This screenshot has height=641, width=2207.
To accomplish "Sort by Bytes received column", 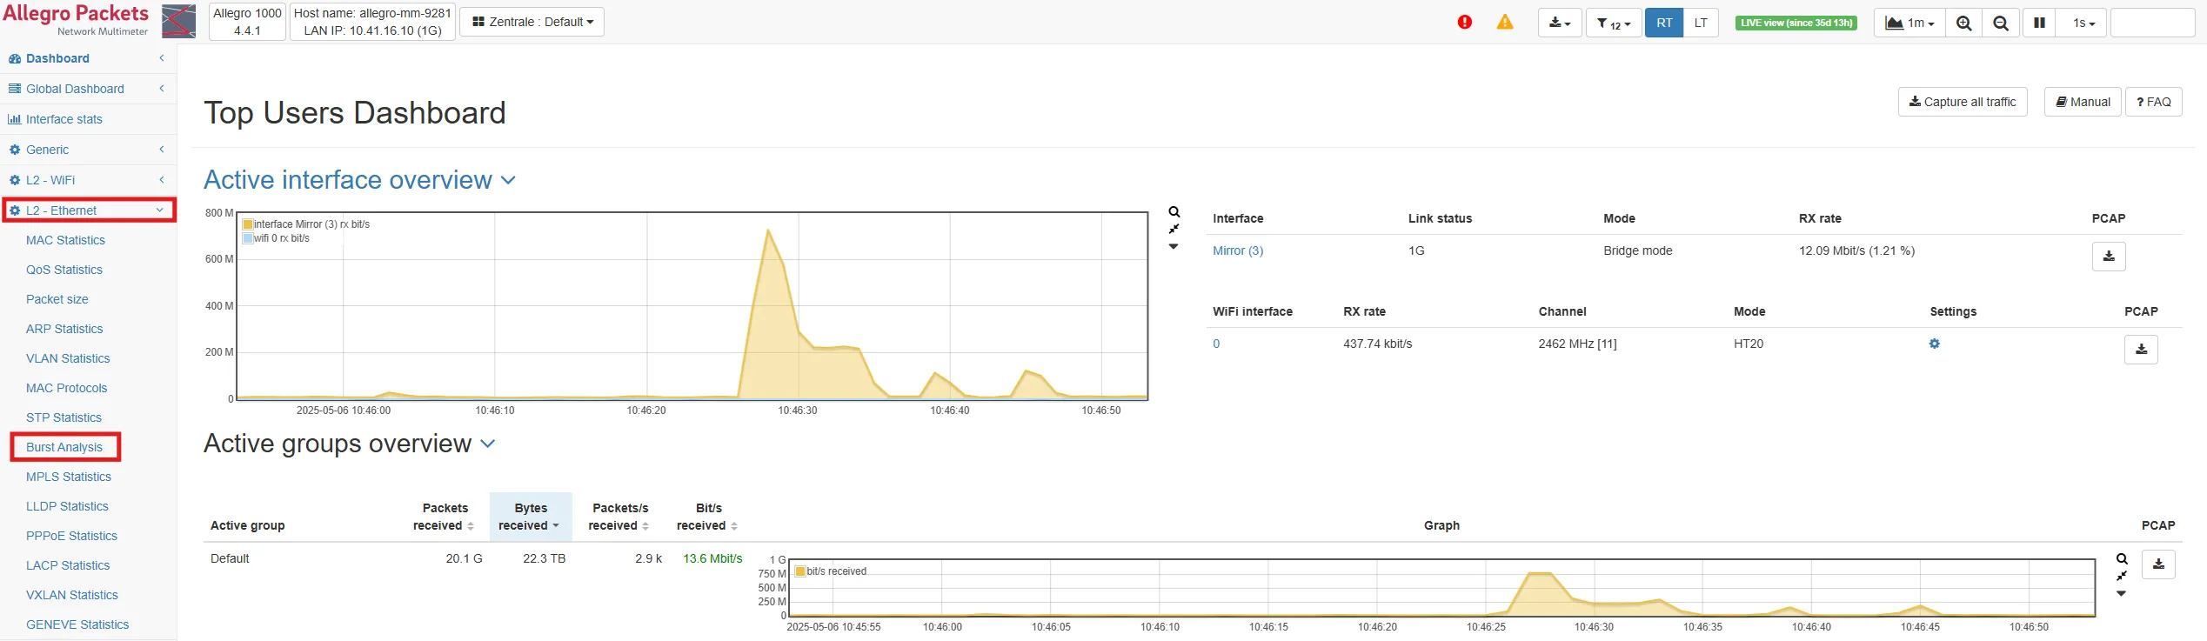I will pos(530,517).
